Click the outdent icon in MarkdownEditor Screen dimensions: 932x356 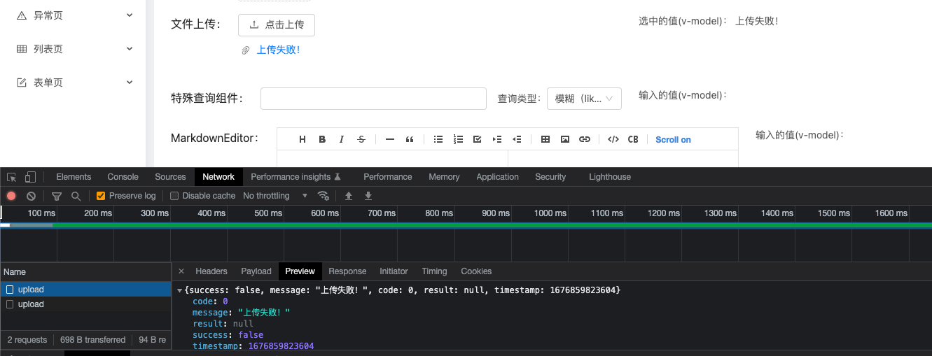517,139
